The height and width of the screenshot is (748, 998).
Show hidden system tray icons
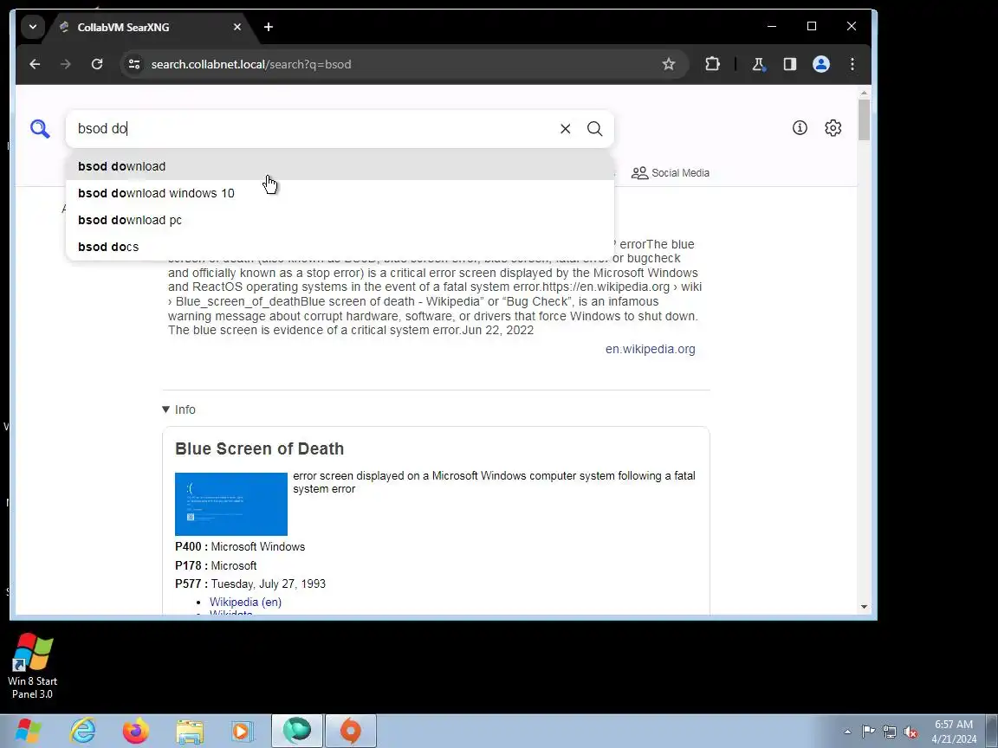[x=847, y=732]
